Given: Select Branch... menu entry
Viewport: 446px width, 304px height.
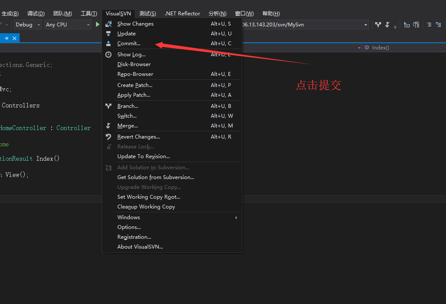Looking at the screenshot, I should [172, 106].
